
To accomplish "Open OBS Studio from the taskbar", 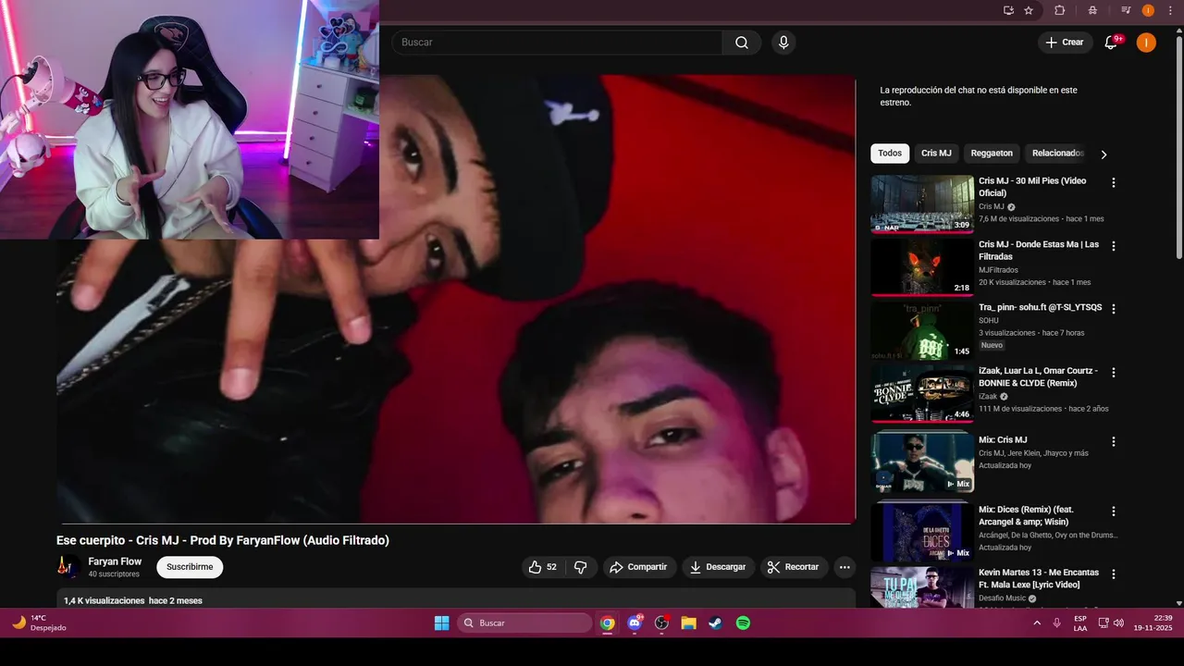I will [x=661, y=623].
